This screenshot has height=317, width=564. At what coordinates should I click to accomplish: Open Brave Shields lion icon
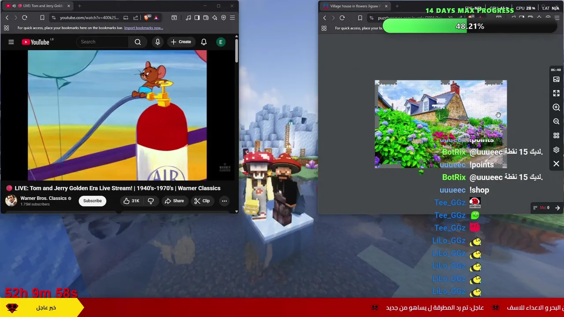[x=147, y=18]
